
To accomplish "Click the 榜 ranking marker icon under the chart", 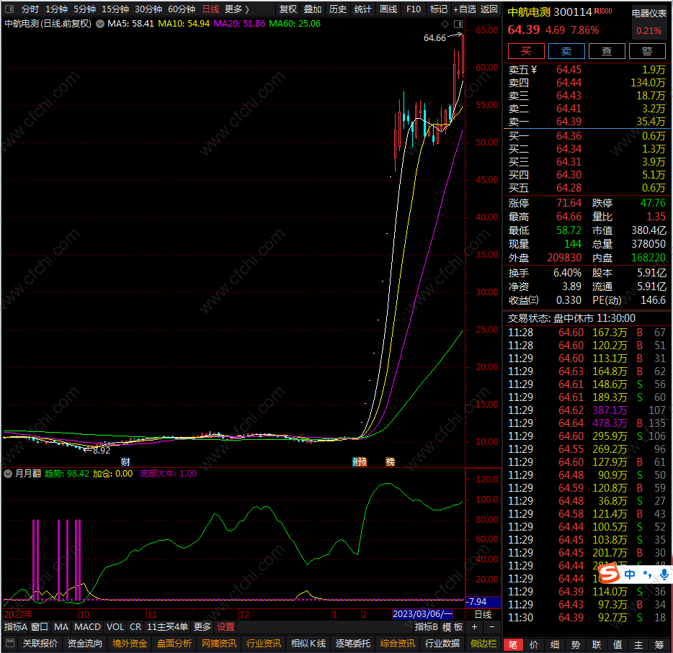I will [390, 461].
